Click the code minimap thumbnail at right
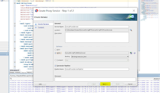The image size is (160, 93). [x=150, y=10]
